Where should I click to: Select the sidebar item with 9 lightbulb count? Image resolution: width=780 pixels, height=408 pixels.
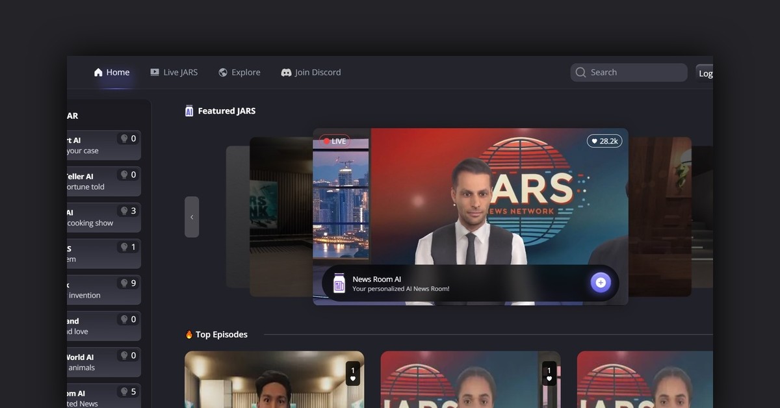[104, 290]
